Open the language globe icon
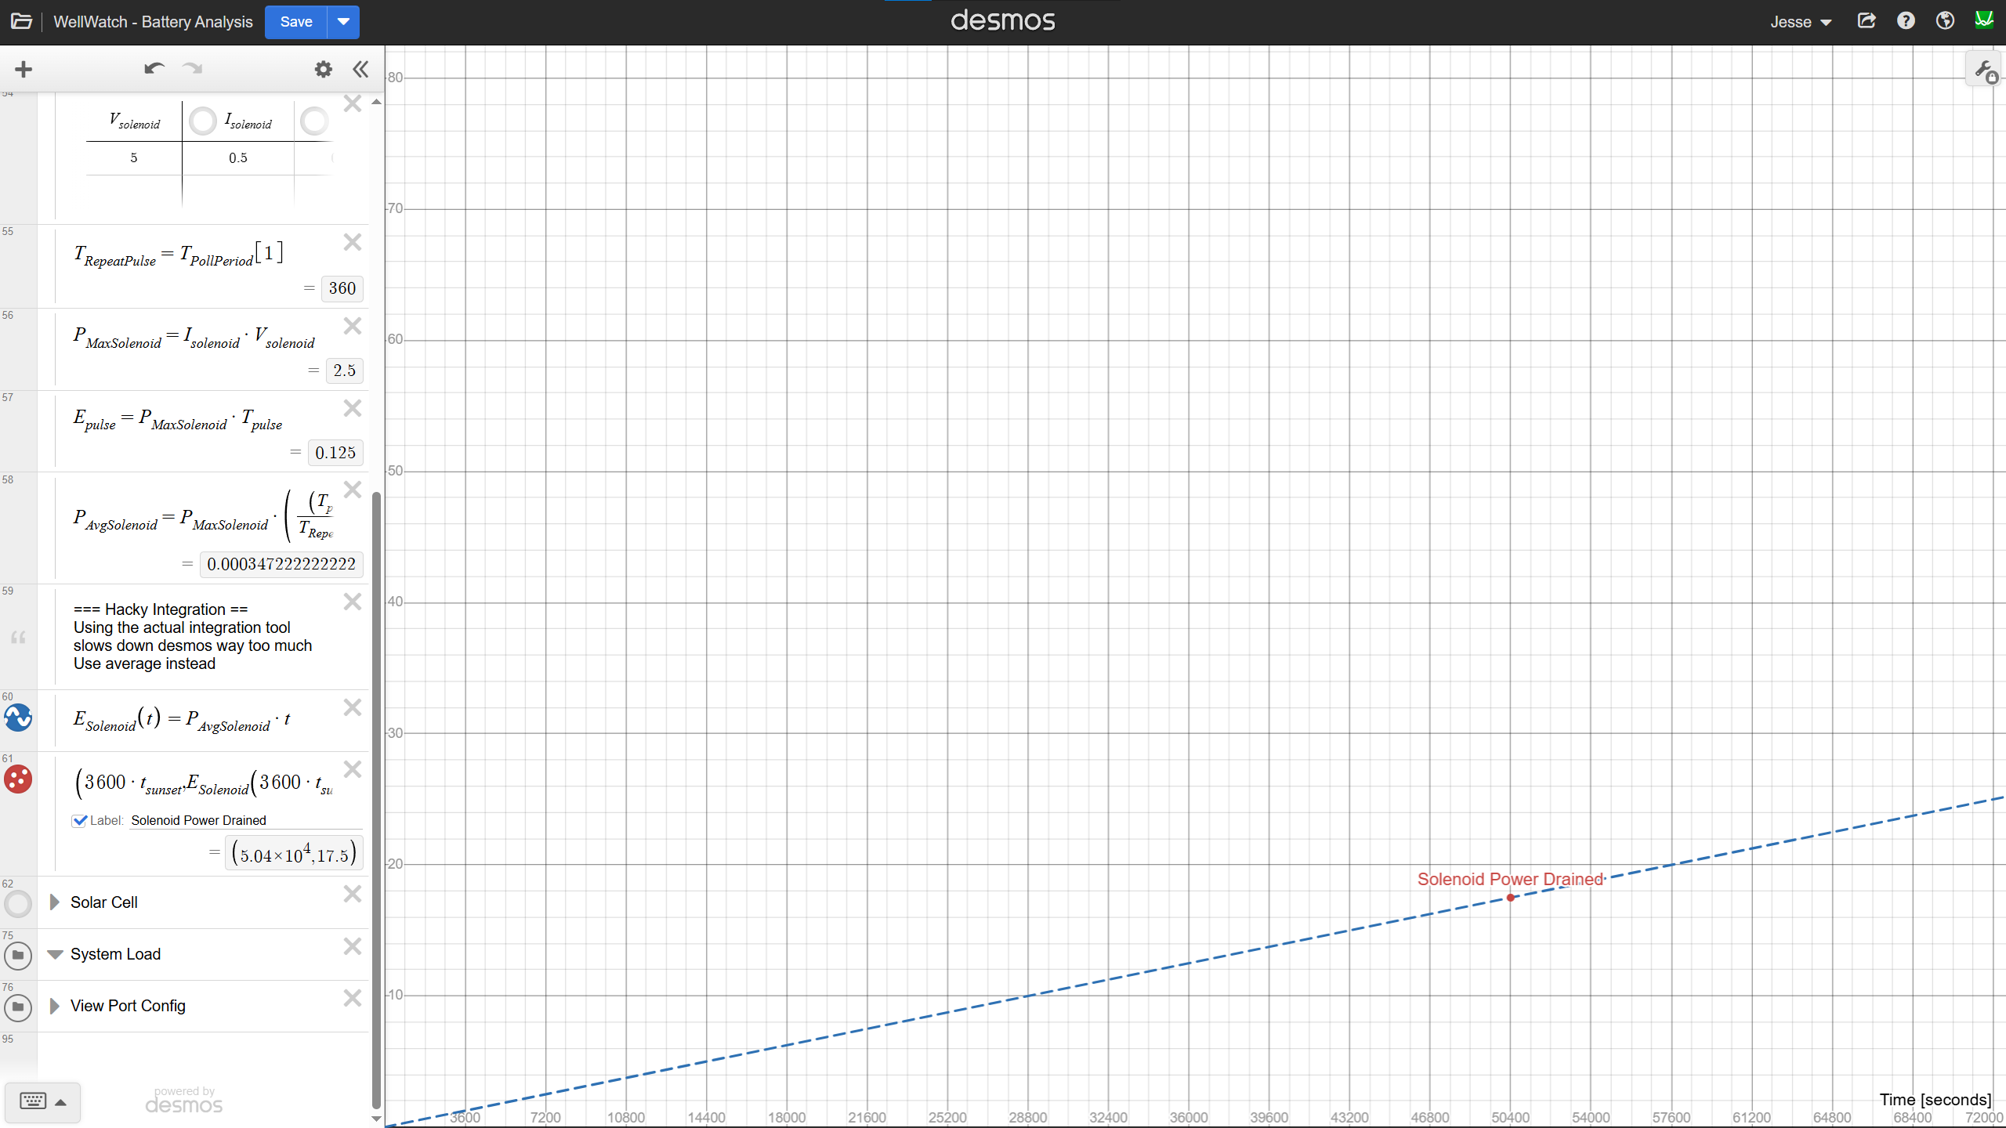Viewport: 2006px width, 1128px height. click(1945, 21)
